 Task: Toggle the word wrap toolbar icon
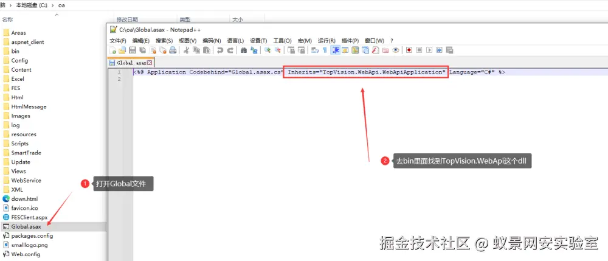(x=314, y=50)
